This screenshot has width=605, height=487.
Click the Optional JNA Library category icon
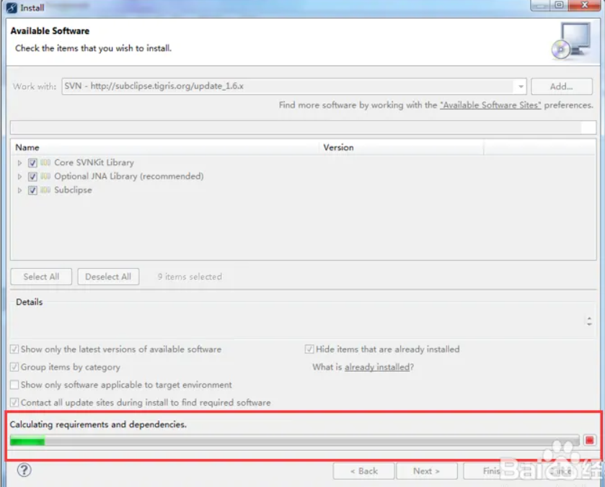tap(45, 177)
